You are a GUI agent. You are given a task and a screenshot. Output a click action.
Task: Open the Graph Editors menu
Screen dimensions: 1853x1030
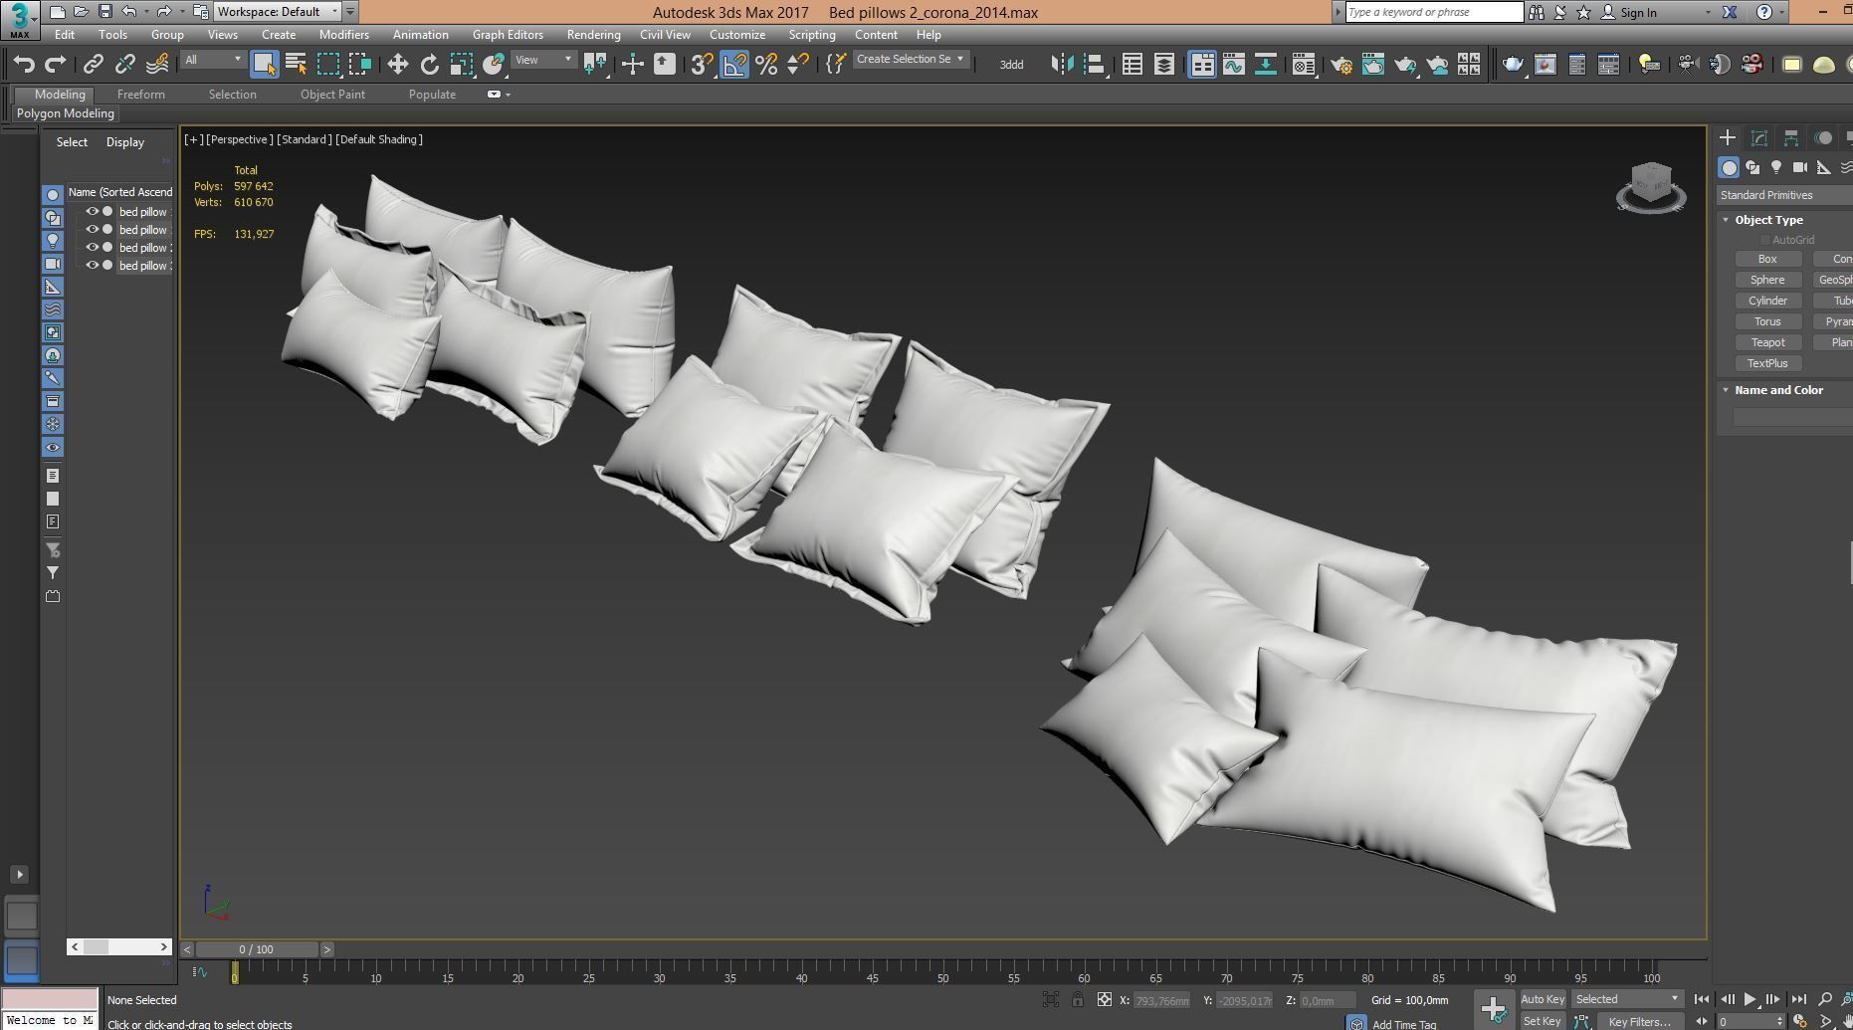click(508, 35)
